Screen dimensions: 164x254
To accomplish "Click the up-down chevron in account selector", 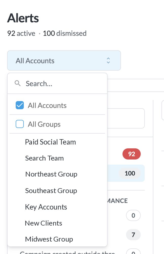I will tap(108, 60).
